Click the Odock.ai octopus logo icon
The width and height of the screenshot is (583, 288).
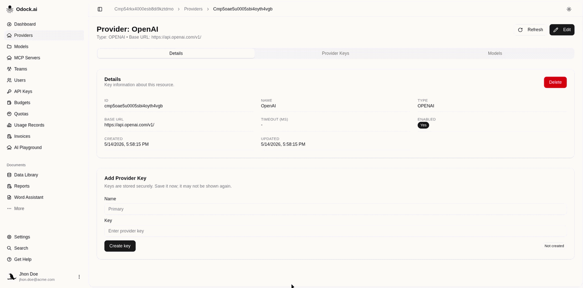[10, 9]
